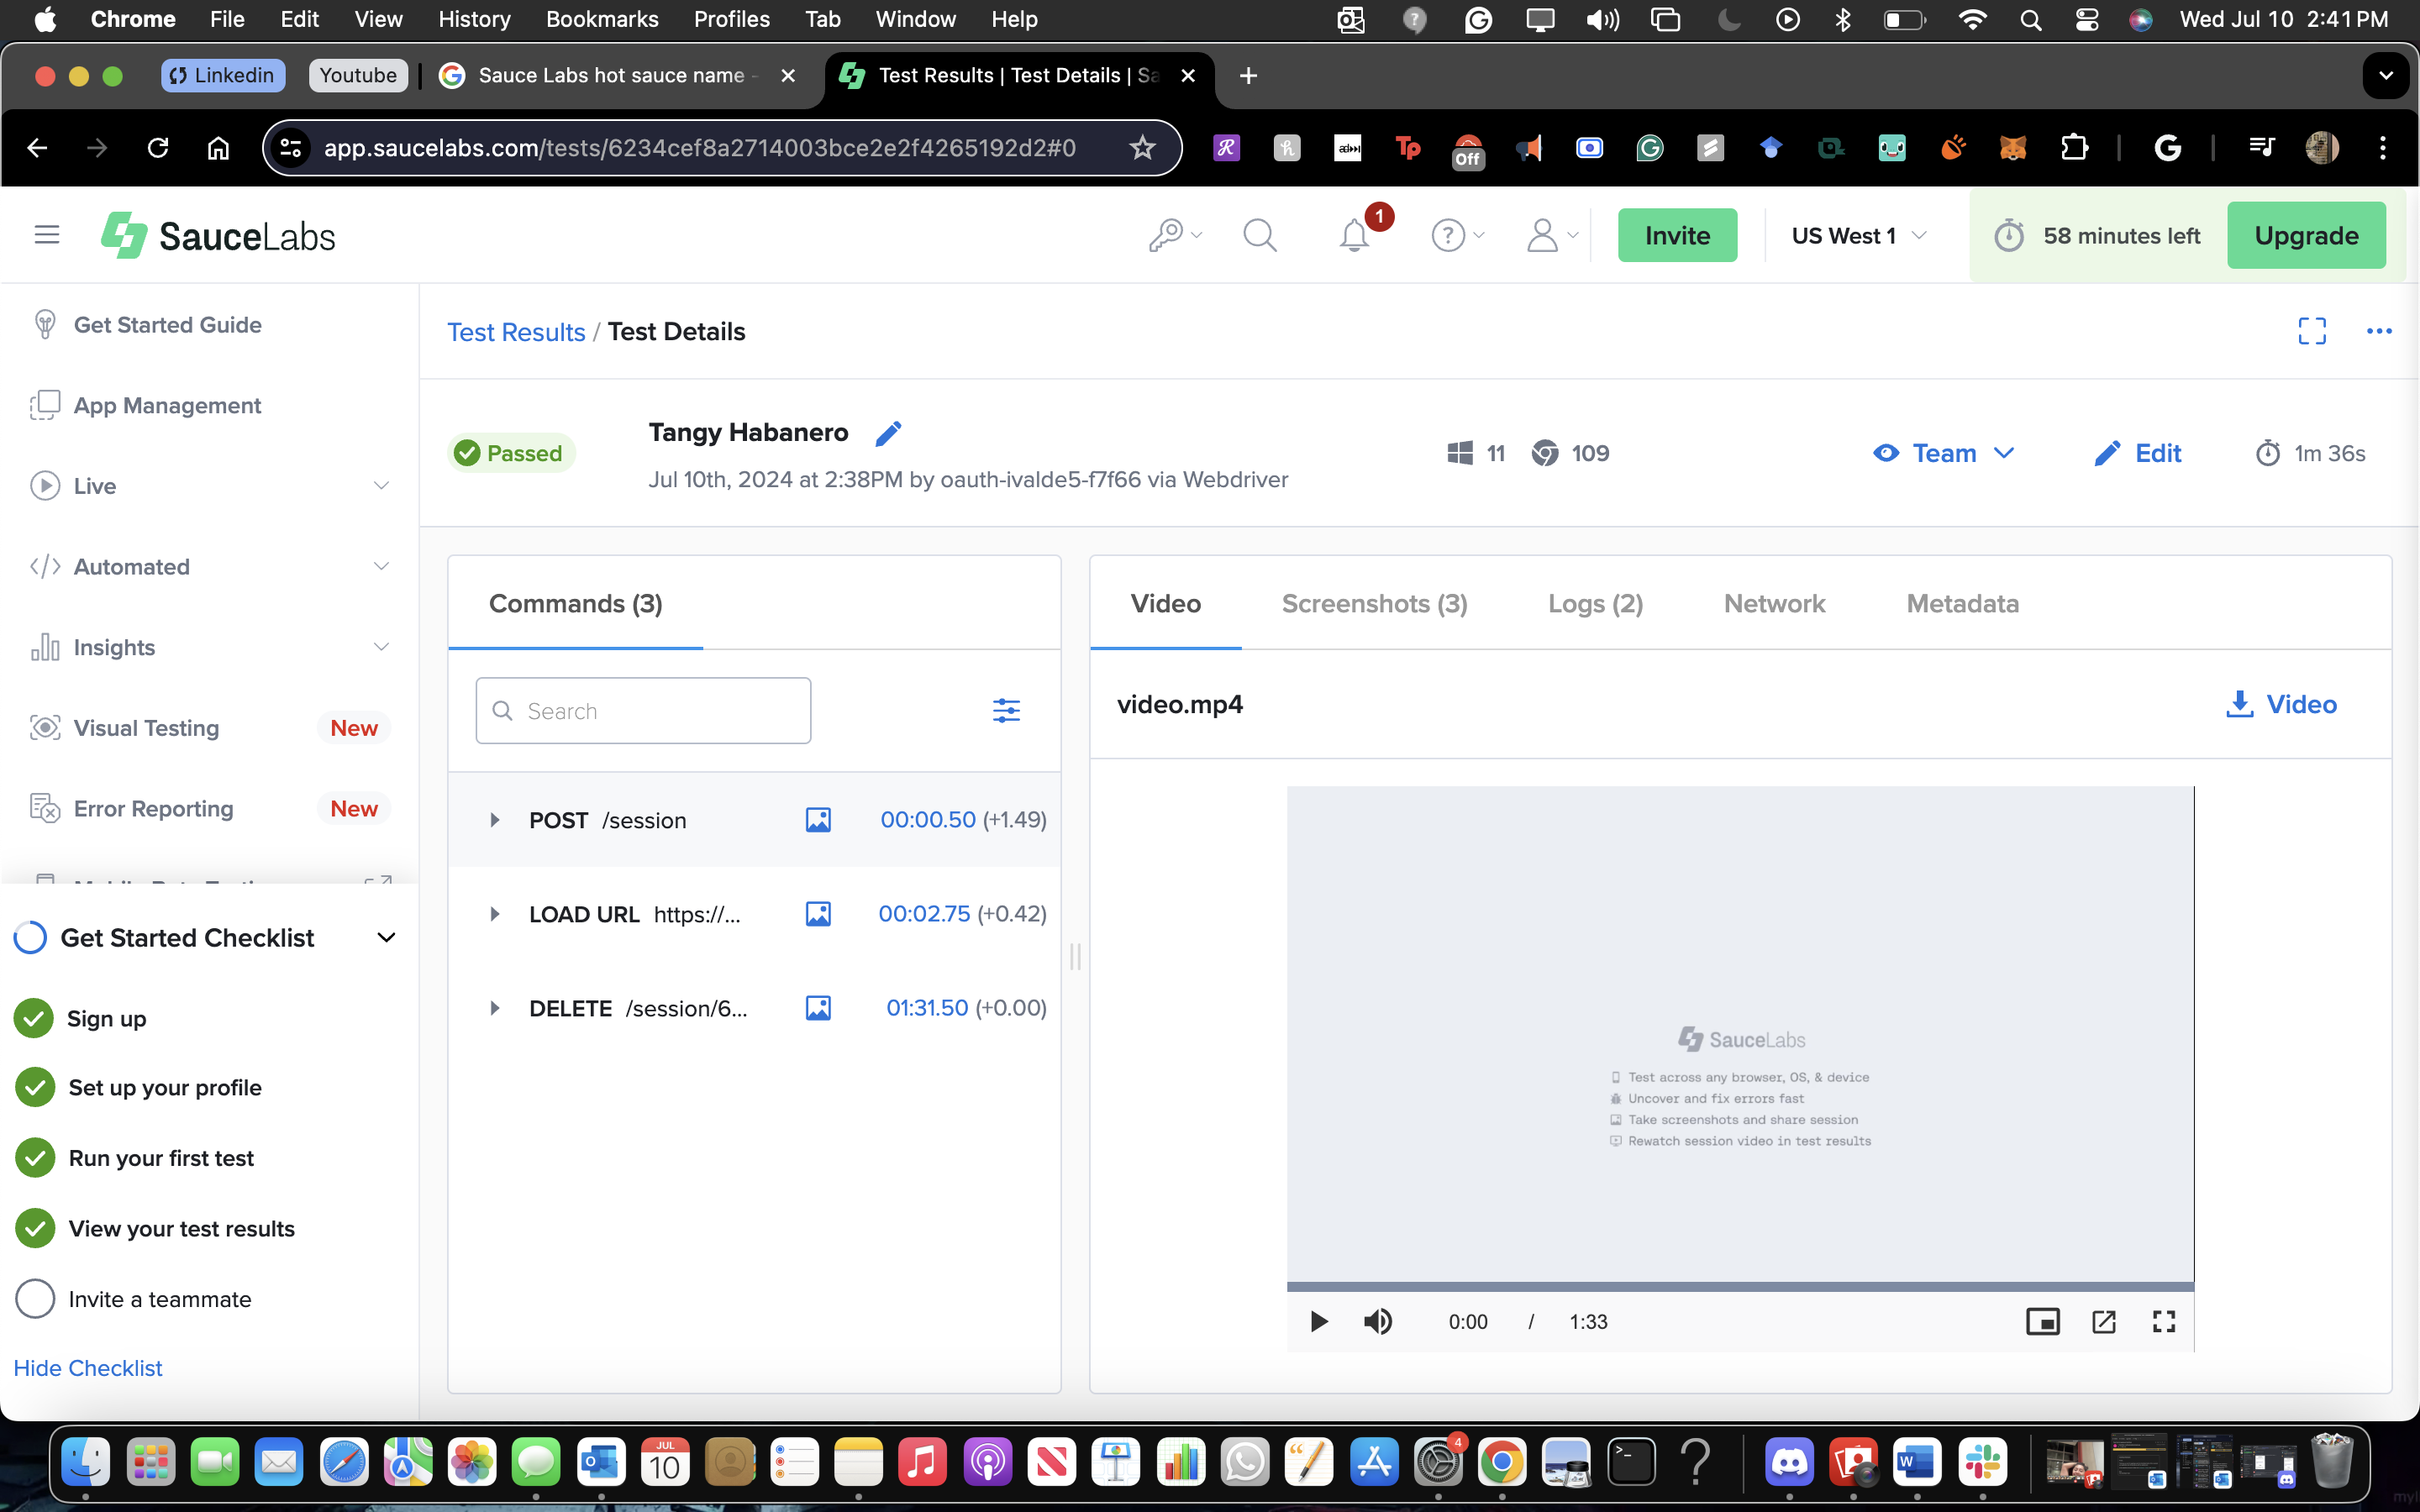This screenshot has width=2420, height=1512.
Task: Open the three-dot more options menu
Action: [x=2379, y=332]
